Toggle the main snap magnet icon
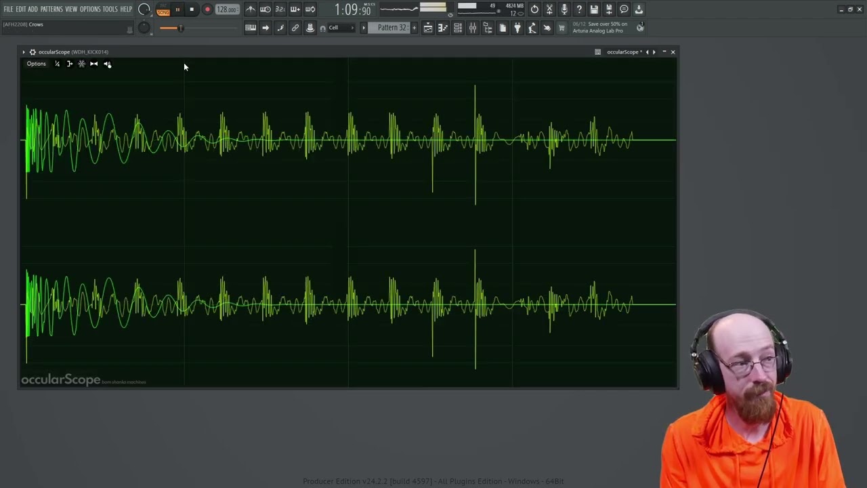Screen dimensions: 867x488 tap(322, 28)
